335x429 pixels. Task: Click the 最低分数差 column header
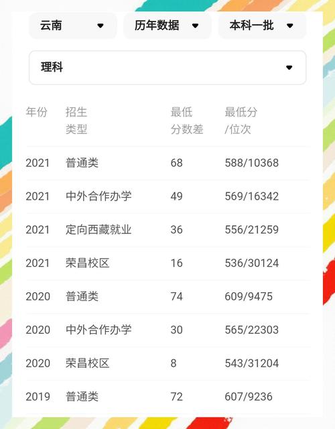(187, 121)
